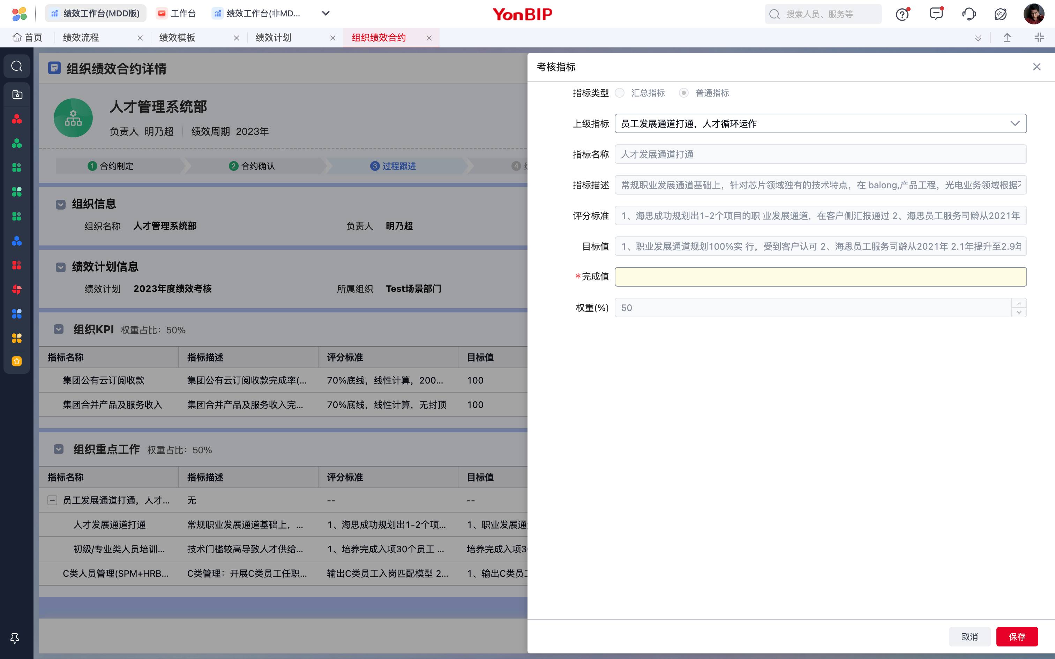Close the 组织绩效合约 tab

point(429,38)
